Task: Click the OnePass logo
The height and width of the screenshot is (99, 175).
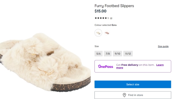Action: pos(106,67)
